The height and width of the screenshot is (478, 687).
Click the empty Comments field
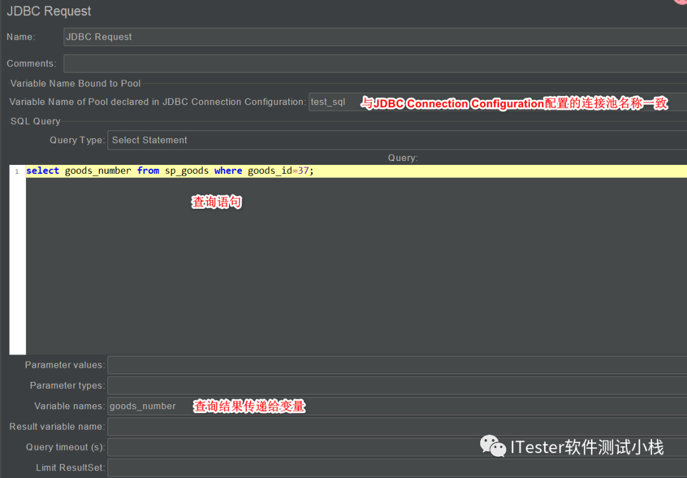[375, 64]
